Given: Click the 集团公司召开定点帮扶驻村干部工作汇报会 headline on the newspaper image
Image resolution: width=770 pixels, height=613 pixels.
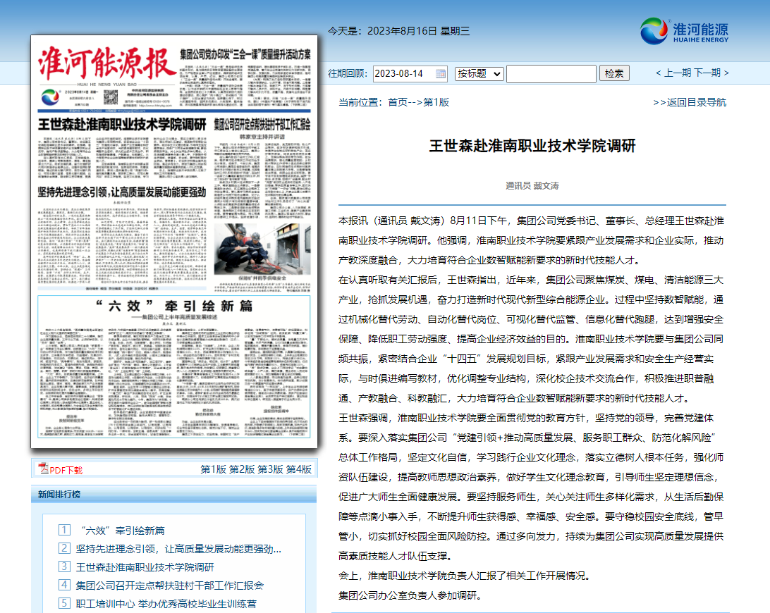Looking at the screenshot, I should pos(262,124).
